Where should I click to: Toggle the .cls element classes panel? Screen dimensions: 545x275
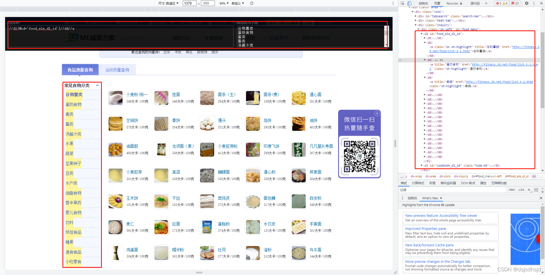coord(521,190)
